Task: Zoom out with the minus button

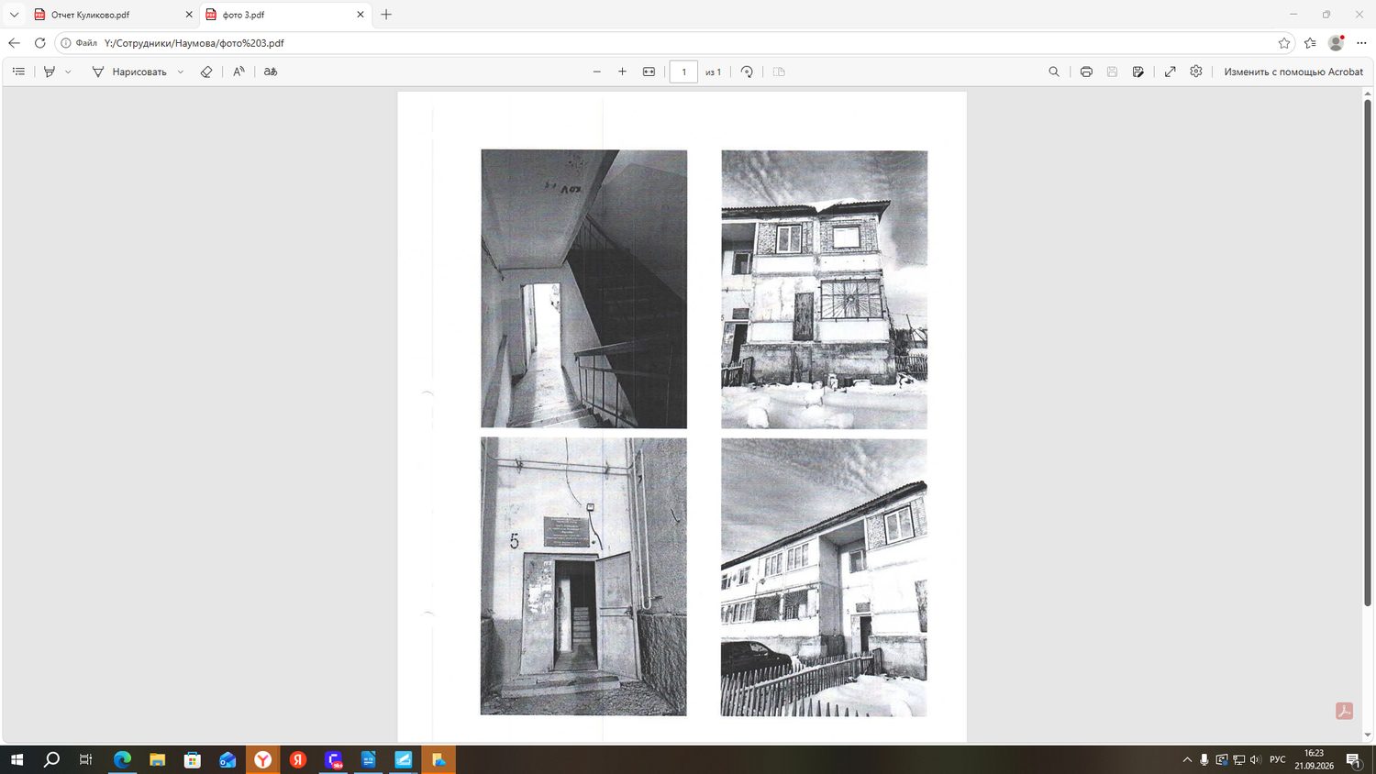Action: tap(597, 72)
